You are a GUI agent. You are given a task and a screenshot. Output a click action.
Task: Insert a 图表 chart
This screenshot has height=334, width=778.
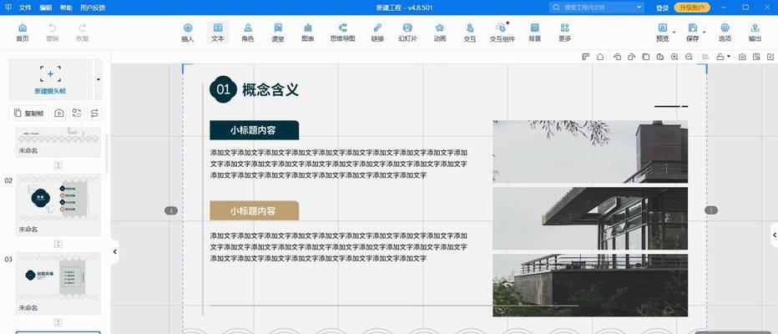tap(308, 33)
